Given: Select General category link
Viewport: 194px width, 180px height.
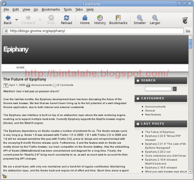Looking at the screenshot, I should (150, 111).
